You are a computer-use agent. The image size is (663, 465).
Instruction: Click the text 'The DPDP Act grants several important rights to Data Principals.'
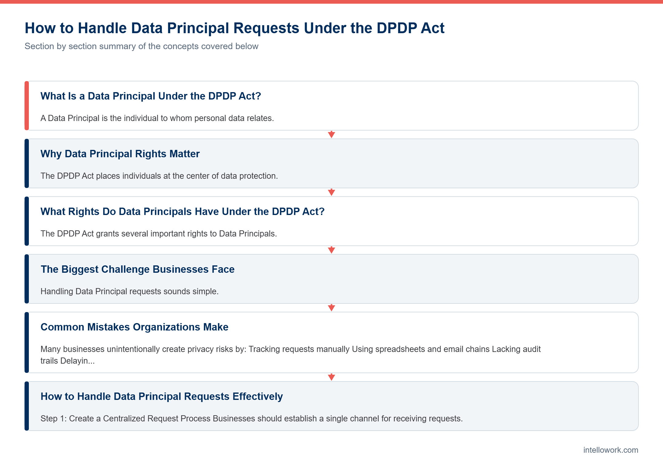pyautogui.click(x=159, y=234)
